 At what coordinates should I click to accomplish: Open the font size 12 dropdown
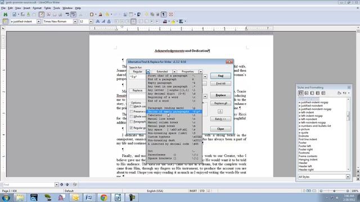point(91,21)
